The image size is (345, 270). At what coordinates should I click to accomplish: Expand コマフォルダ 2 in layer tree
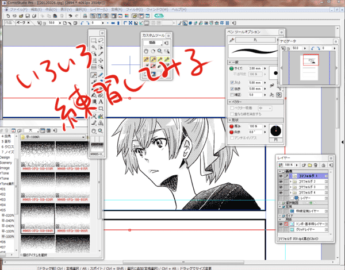[291, 182]
